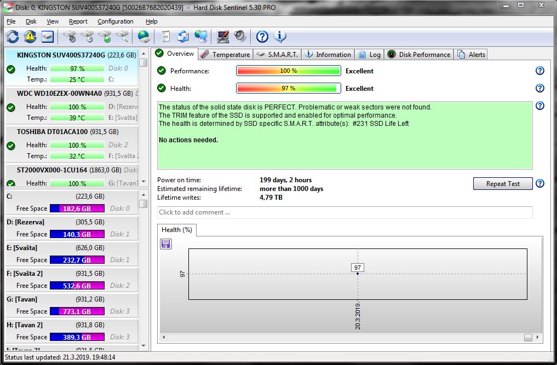
Task: Click the 'Status last updated' status bar text
Action: pos(60,357)
